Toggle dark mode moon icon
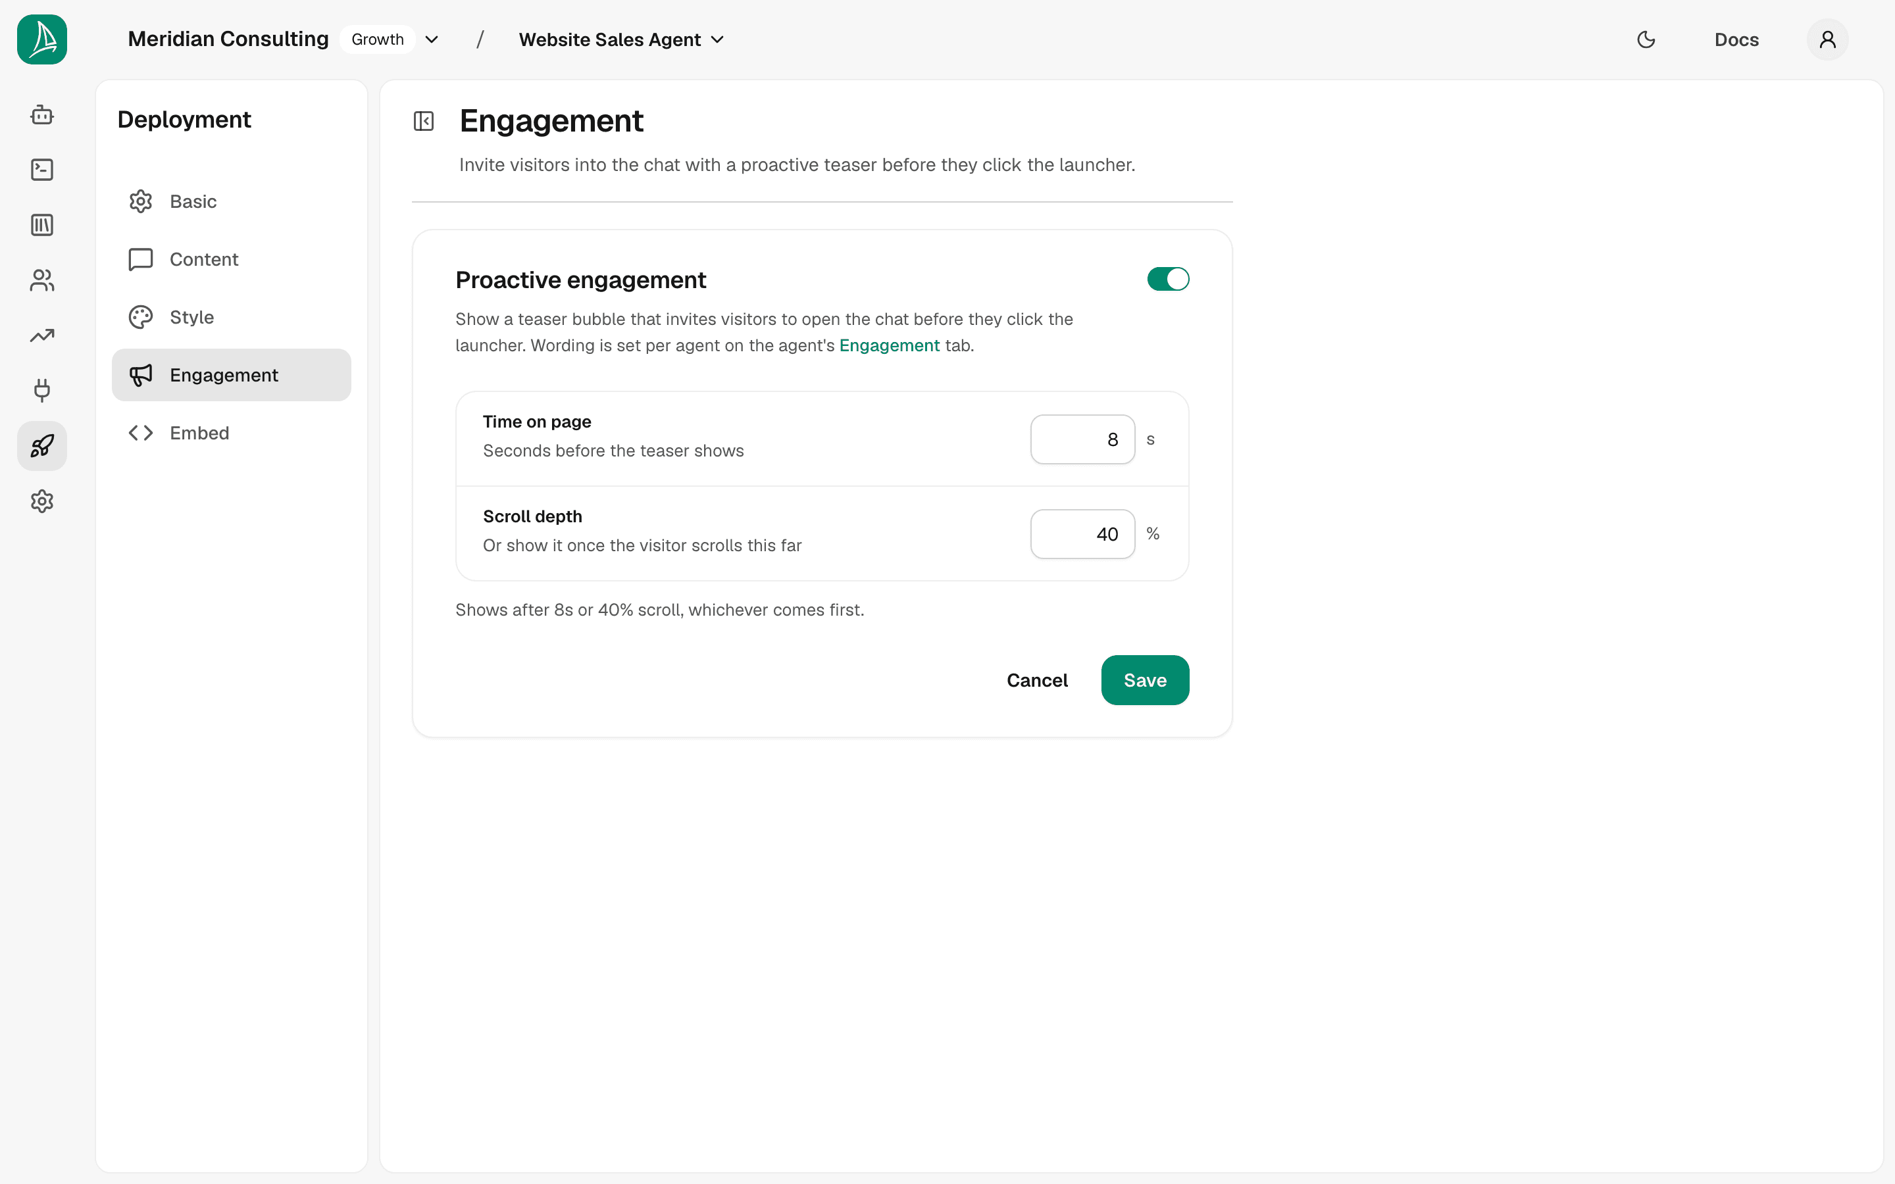Screen dimensions: 1895x1184 [1646, 39]
